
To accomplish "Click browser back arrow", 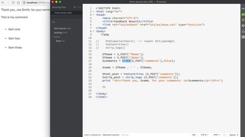I will (3, 3).
